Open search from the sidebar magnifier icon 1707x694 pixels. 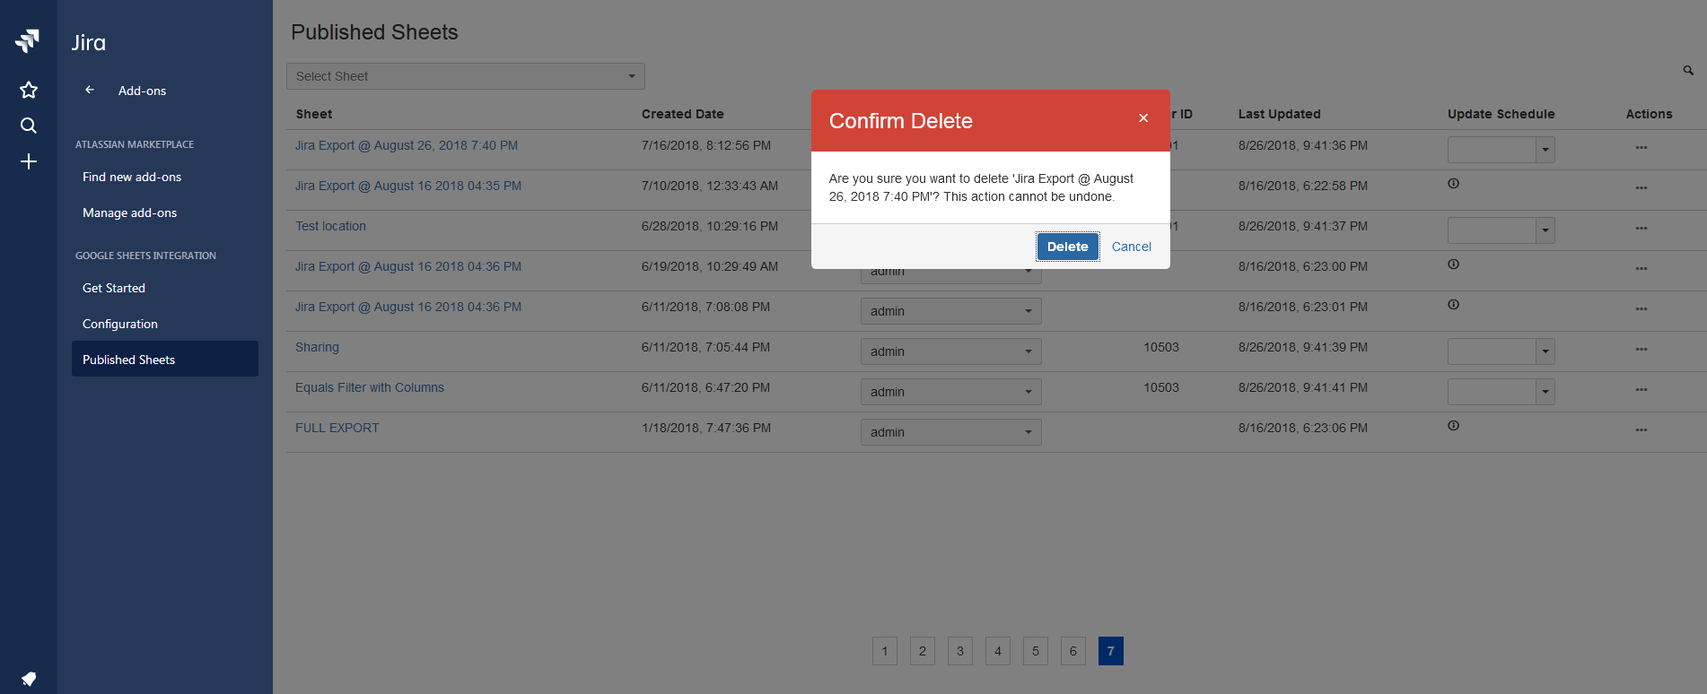(29, 126)
